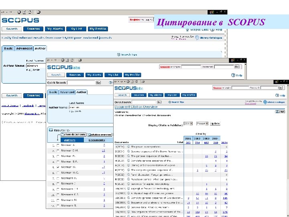
Task: Open Sources in the back Scopus window top bar
Action: click(x=33, y=29)
